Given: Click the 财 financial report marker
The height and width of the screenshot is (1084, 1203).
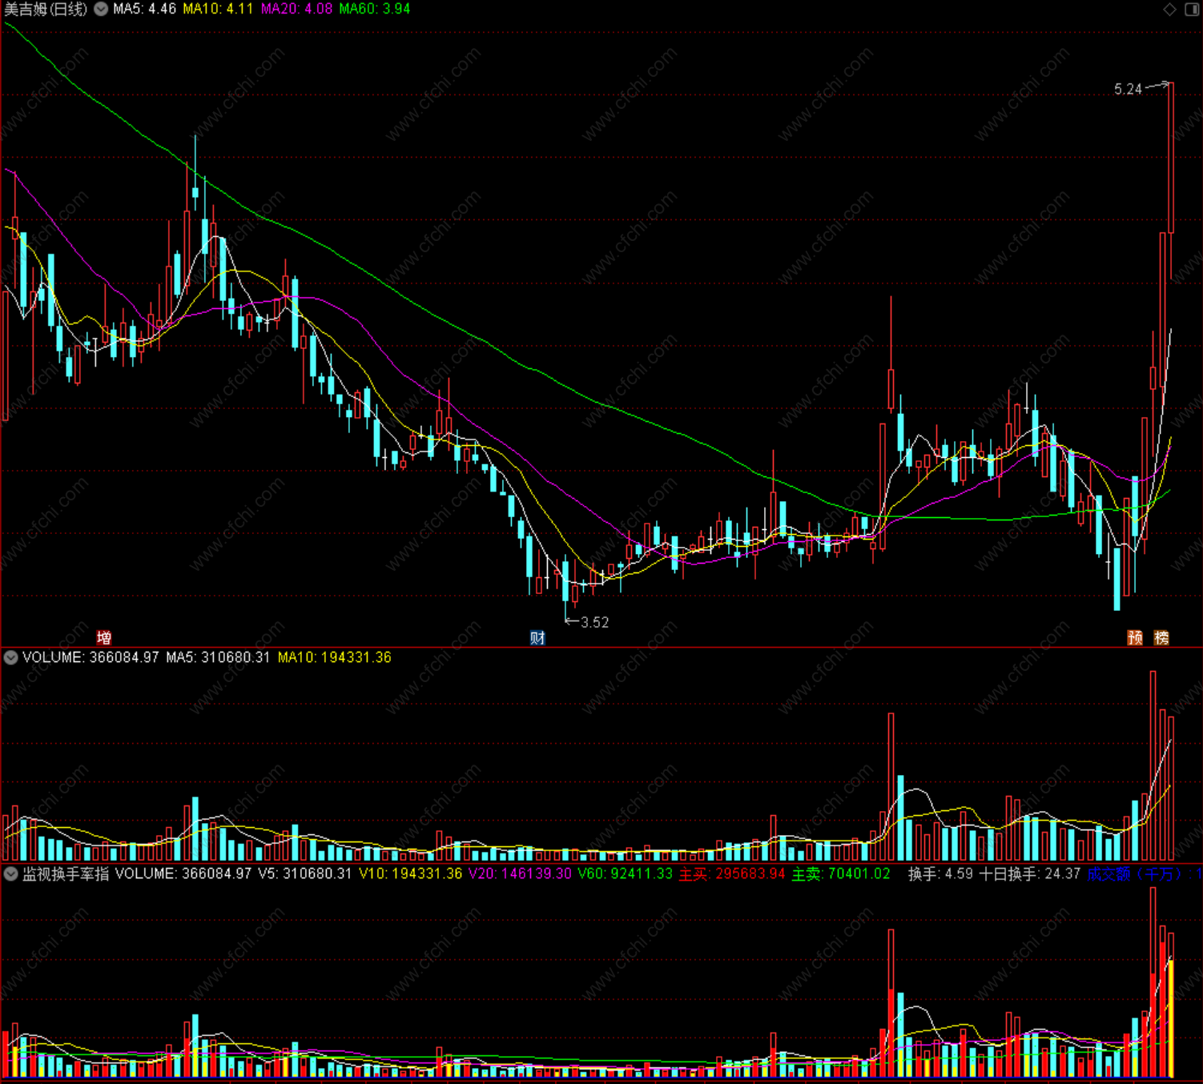Looking at the screenshot, I should point(537,638).
